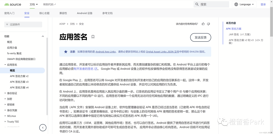Click the filter icon in 过滤条件 box
The image size is (273, 134).
point(7,25)
